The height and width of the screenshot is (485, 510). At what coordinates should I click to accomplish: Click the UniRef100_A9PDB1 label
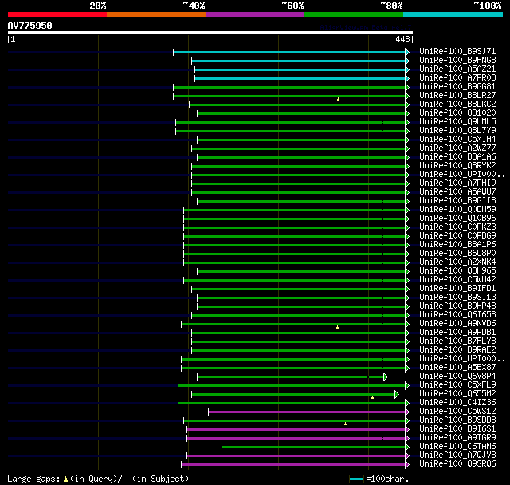457,333
